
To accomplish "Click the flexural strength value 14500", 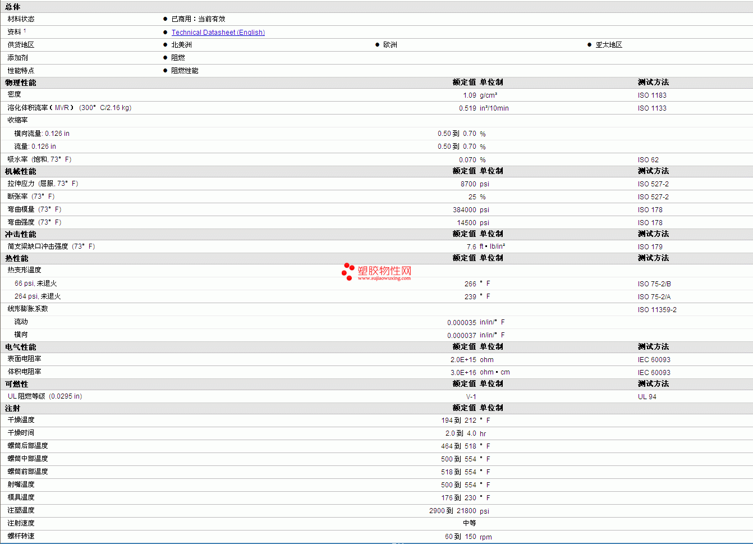I will (x=467, y=223).
